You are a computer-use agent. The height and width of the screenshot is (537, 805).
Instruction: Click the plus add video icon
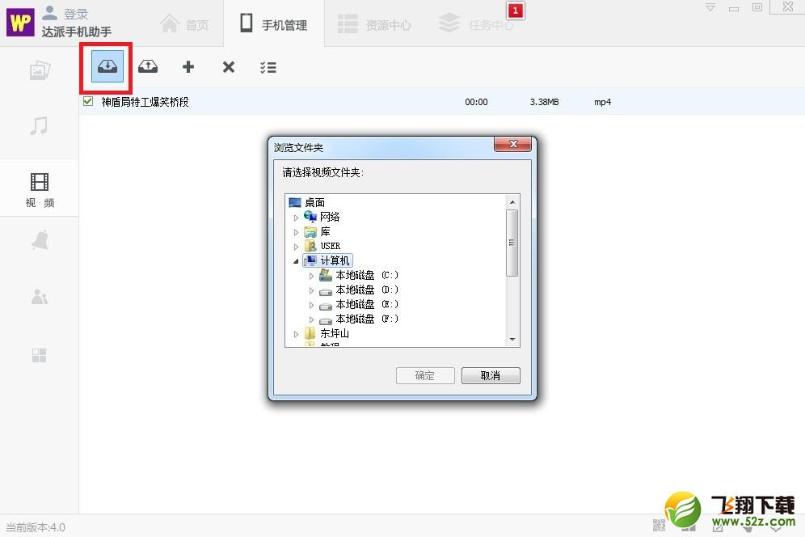(x=188, y=67)
